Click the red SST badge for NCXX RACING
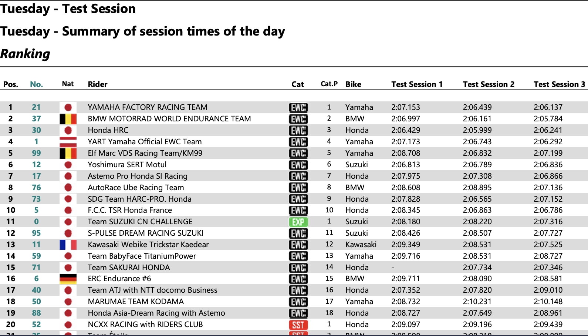The height and width of the screenshot is (336, 588). [x=298, y=325]
